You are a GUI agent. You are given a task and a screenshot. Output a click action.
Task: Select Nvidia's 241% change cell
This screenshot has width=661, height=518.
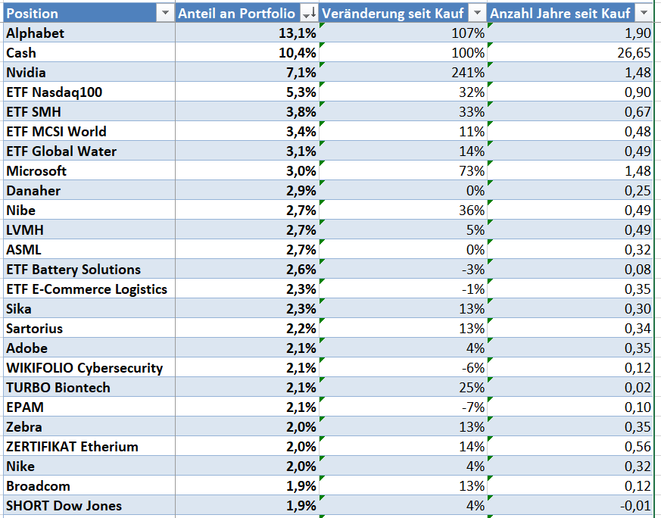pos(404,73)
